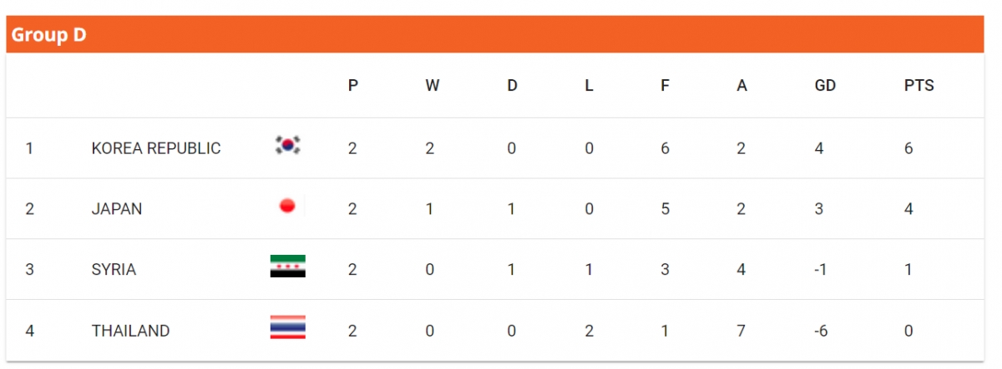Select the KOREA REPUBLIC team name
This screenshot has height=369, width=1002.
156,148
